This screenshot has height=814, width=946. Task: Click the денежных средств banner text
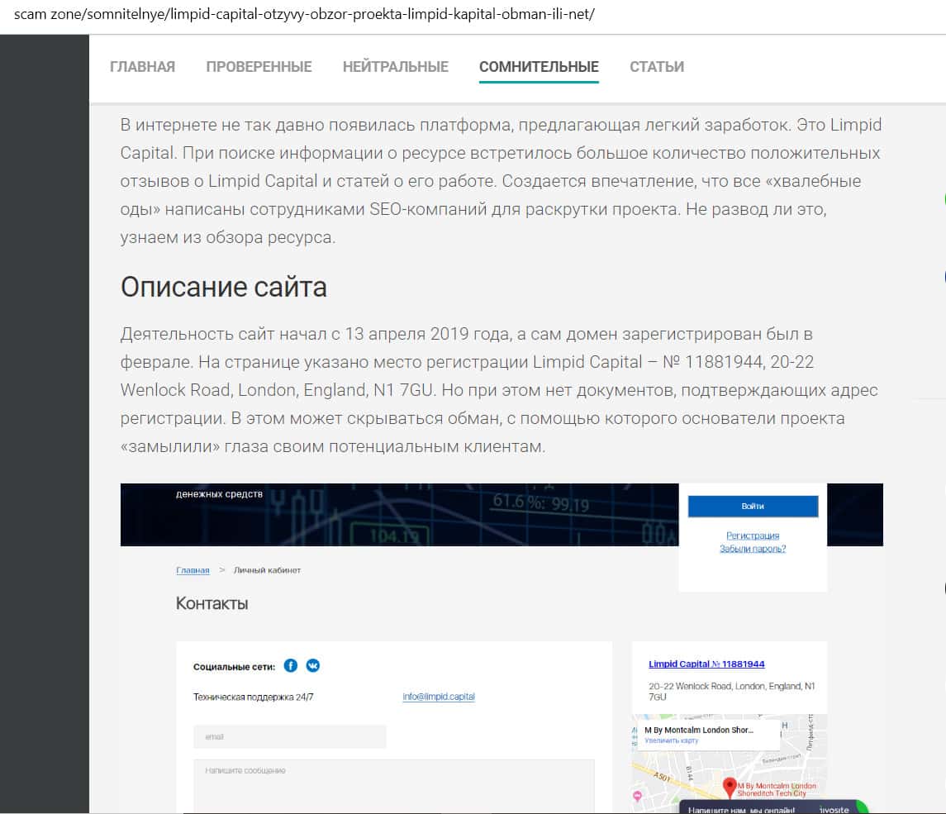pyautogui.click(x=219, y=493)
